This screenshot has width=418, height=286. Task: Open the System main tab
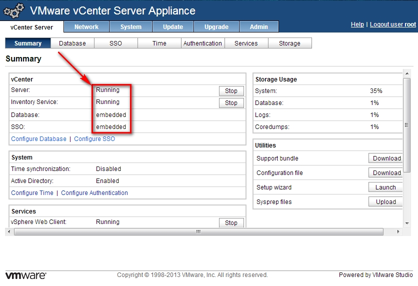click(x=131, y=26)
